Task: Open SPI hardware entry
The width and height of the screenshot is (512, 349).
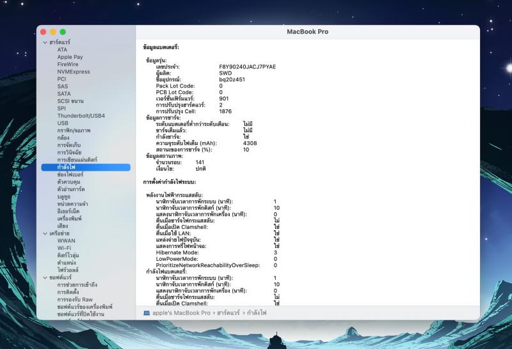Action: (x=61, y=108)
